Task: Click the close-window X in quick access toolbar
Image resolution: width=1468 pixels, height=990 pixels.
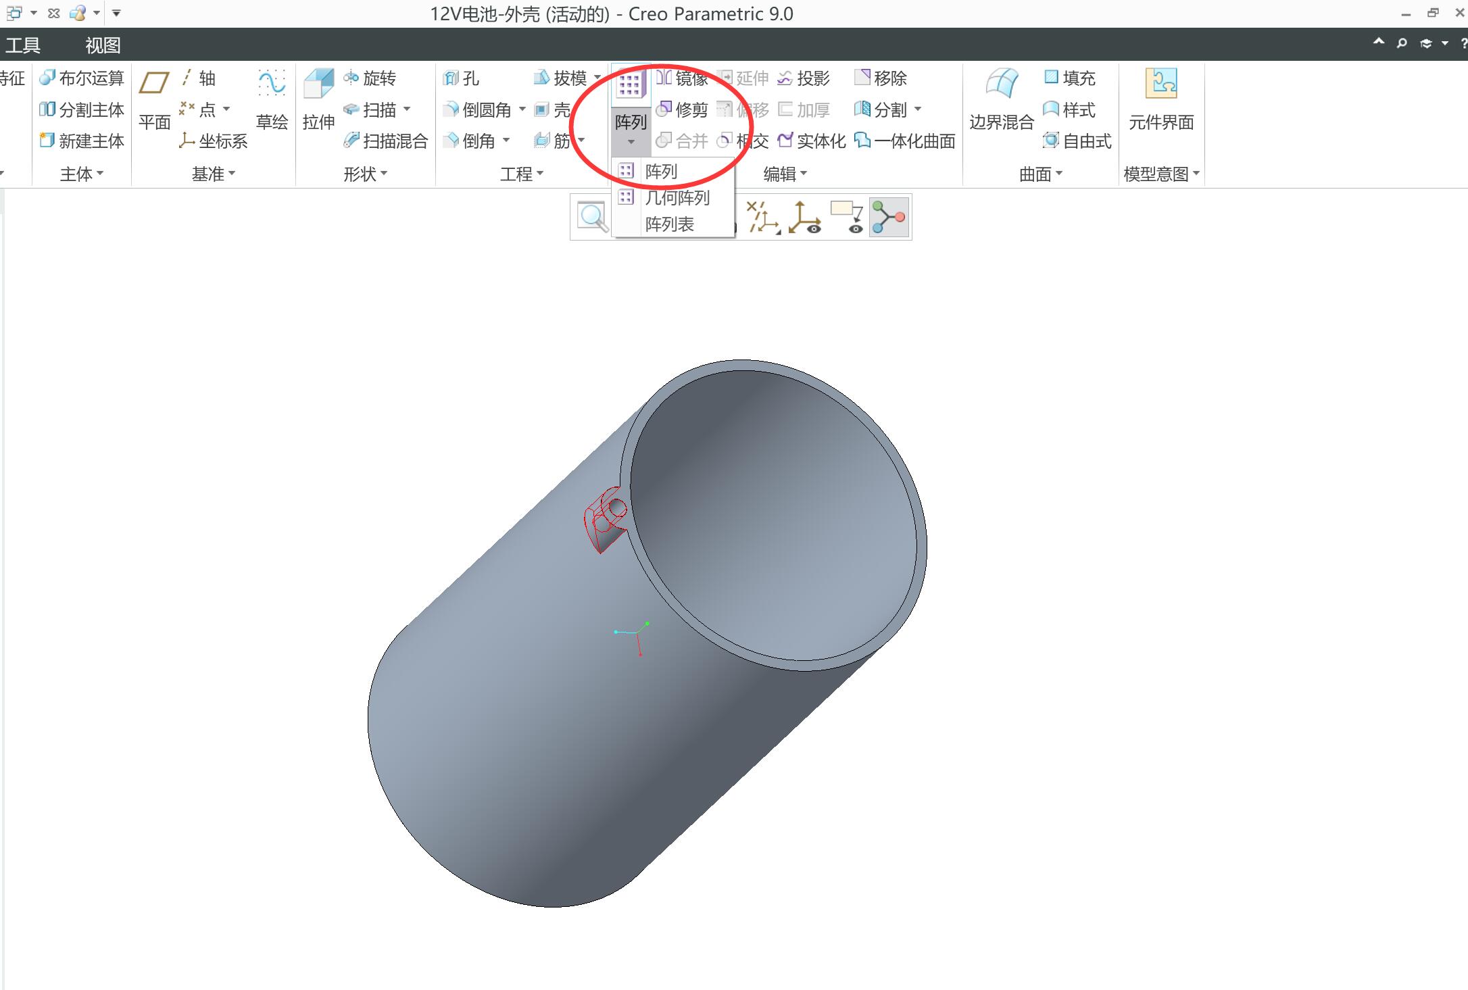Action: click(54, 13)
